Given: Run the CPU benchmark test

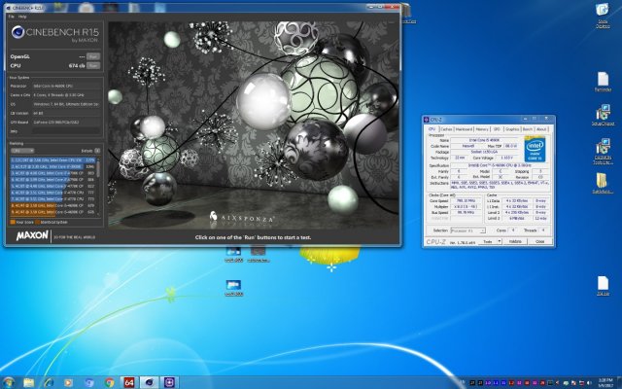Looking at the screenshot, I should coord(93,65).
